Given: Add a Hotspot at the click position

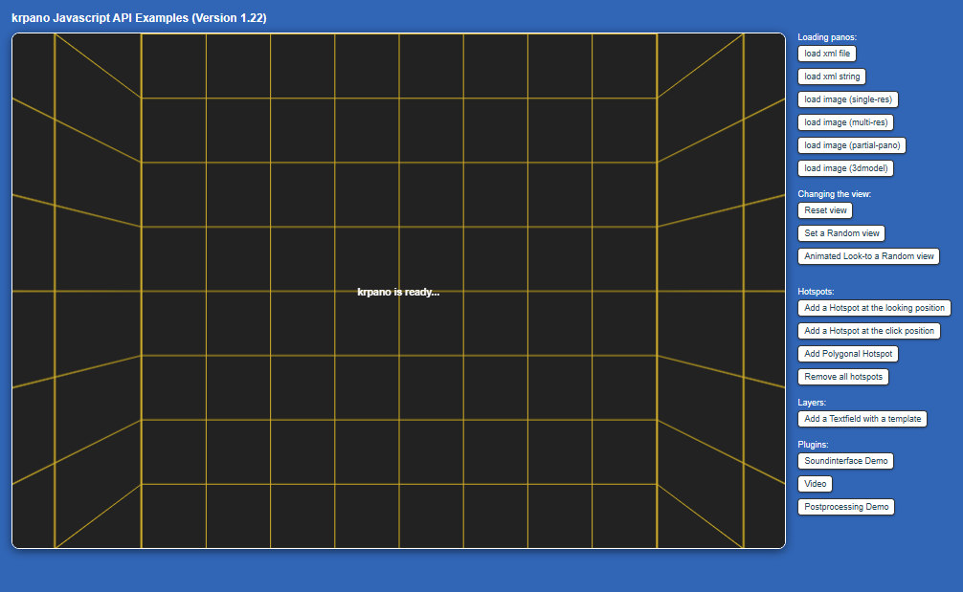Looking at the screenshot, I should pyautogui.click(x=869, y=331).
